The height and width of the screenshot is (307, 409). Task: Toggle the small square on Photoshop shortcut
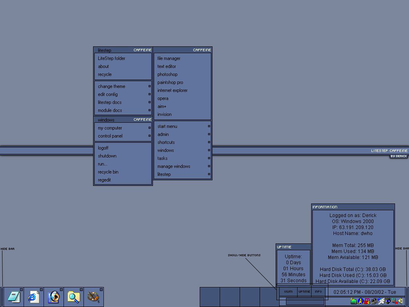point(61,289)
